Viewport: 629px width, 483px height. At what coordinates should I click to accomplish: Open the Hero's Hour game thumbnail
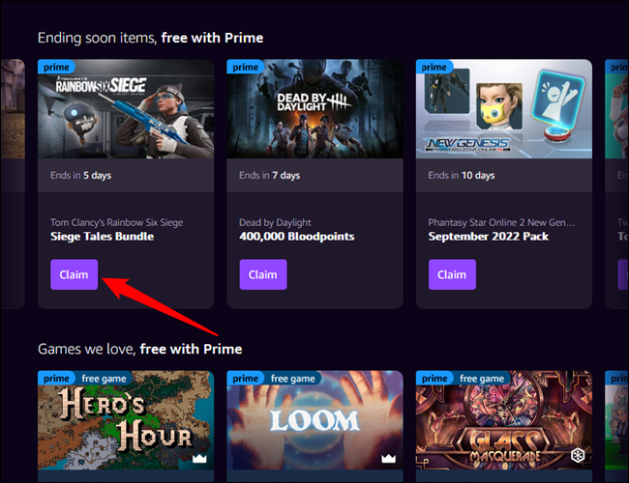(x=126, y=419)
